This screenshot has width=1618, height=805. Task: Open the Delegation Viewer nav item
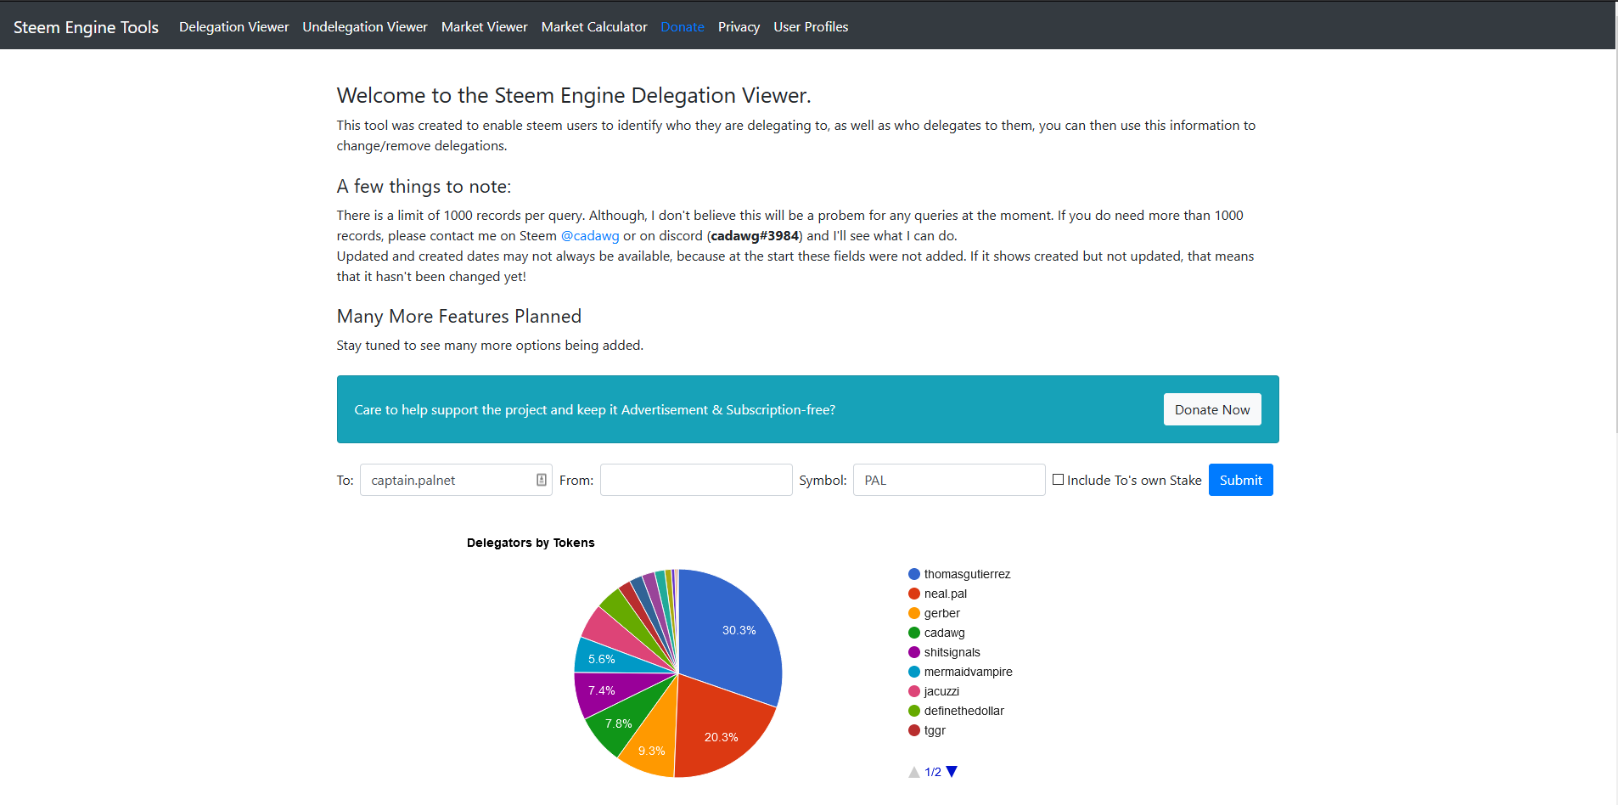pos(233,27)
